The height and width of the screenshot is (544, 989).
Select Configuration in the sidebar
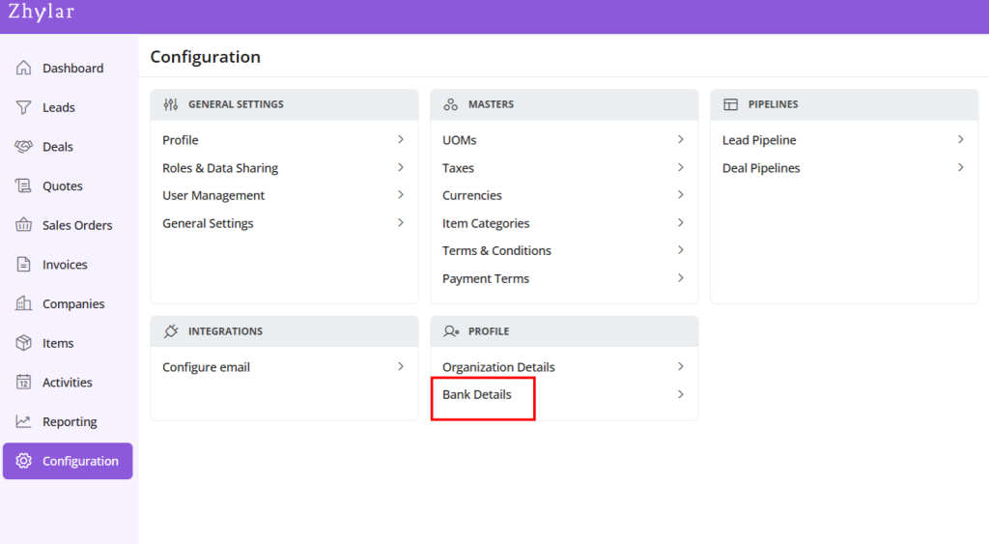click(68, 461)
